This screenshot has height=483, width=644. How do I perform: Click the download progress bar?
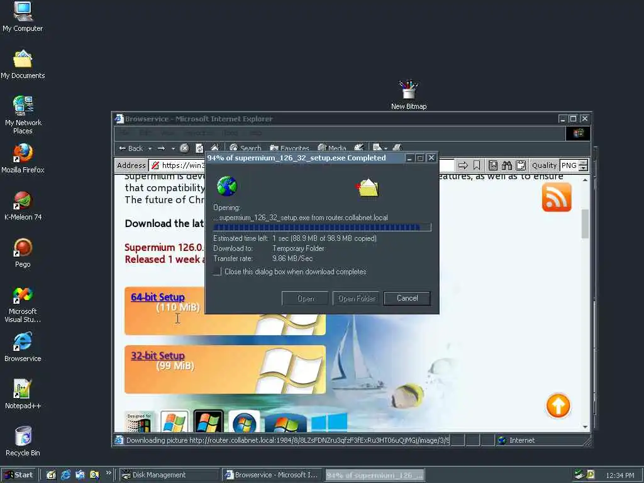322,227
